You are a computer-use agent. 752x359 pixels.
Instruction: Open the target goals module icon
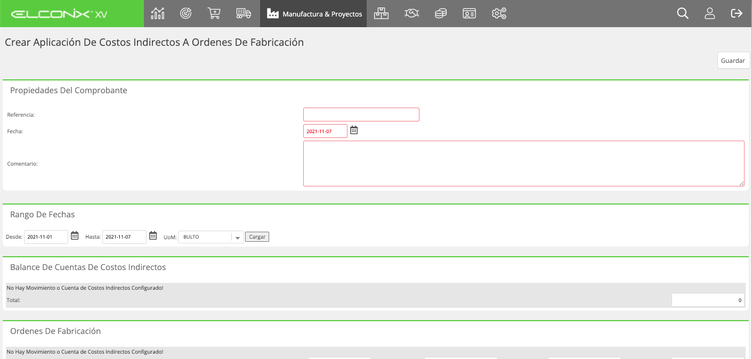coord(185,13)
